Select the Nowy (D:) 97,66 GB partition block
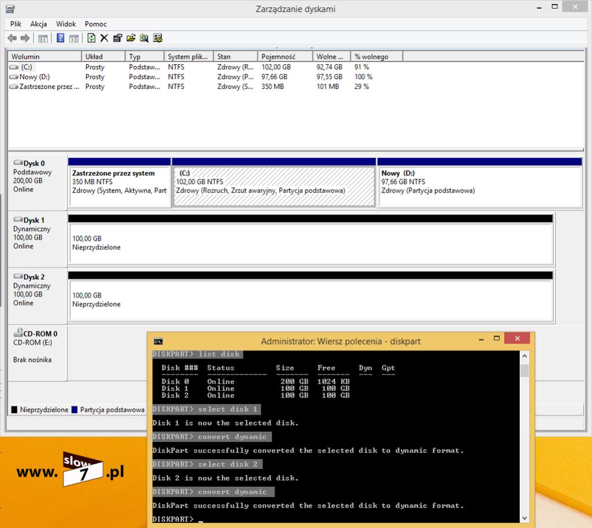Viewport: 592px width, 528px height. point(479,183)
